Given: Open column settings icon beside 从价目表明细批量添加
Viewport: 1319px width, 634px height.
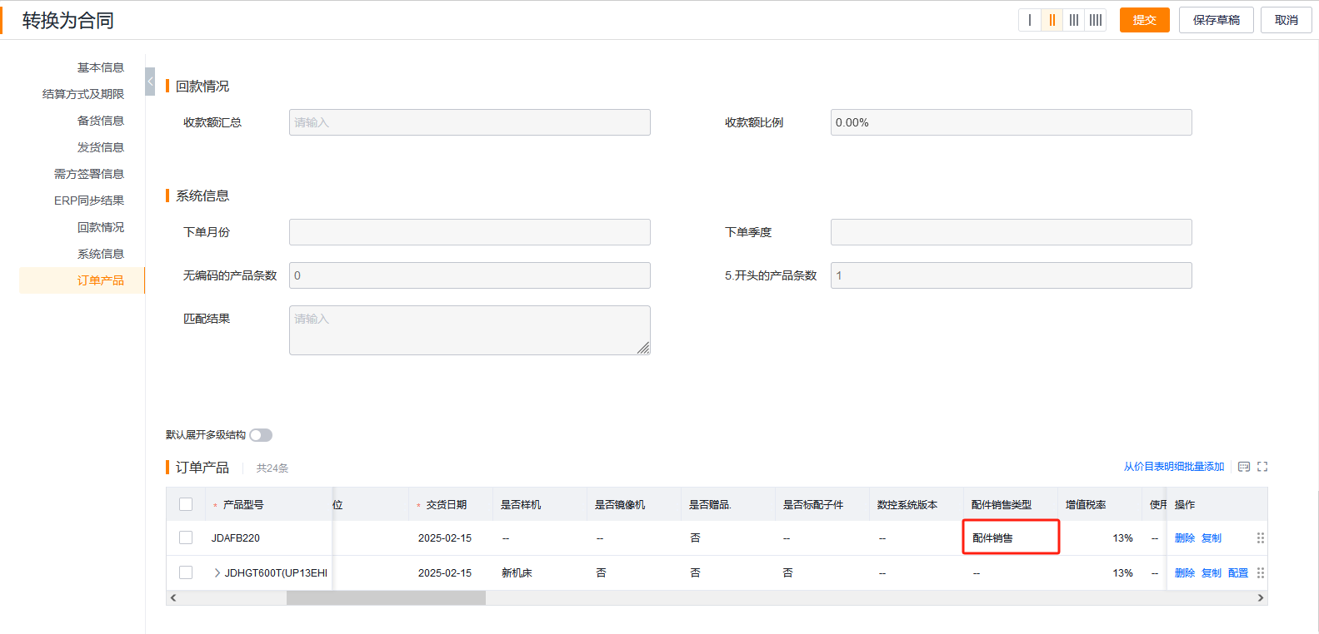Looking at the screenshot, I should point(1244,467).
